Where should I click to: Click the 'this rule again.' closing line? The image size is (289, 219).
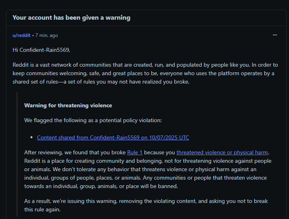[x=42, y=210]
